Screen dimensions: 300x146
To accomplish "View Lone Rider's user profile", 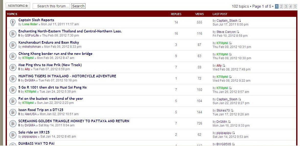I will (x=30, y=24).
